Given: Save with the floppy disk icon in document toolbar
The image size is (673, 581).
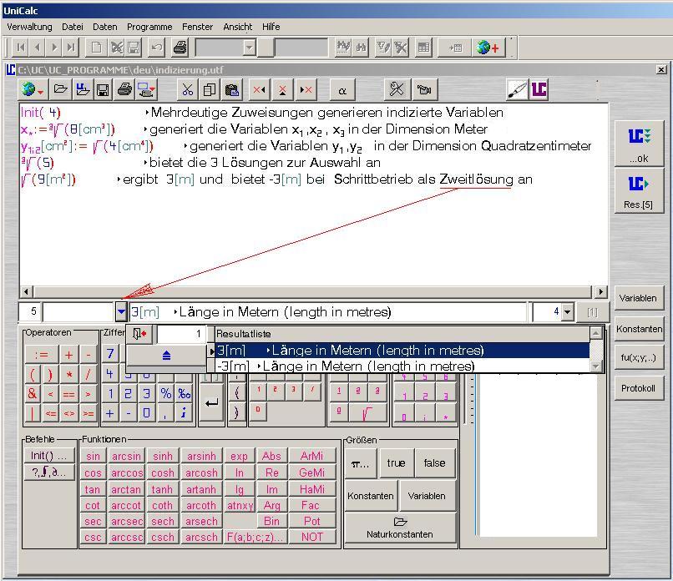Looking at the screenshot, I should tap(103, 90).
